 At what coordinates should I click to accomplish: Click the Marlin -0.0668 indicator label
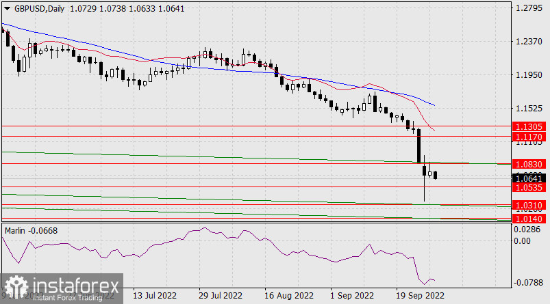coord(32,231)
